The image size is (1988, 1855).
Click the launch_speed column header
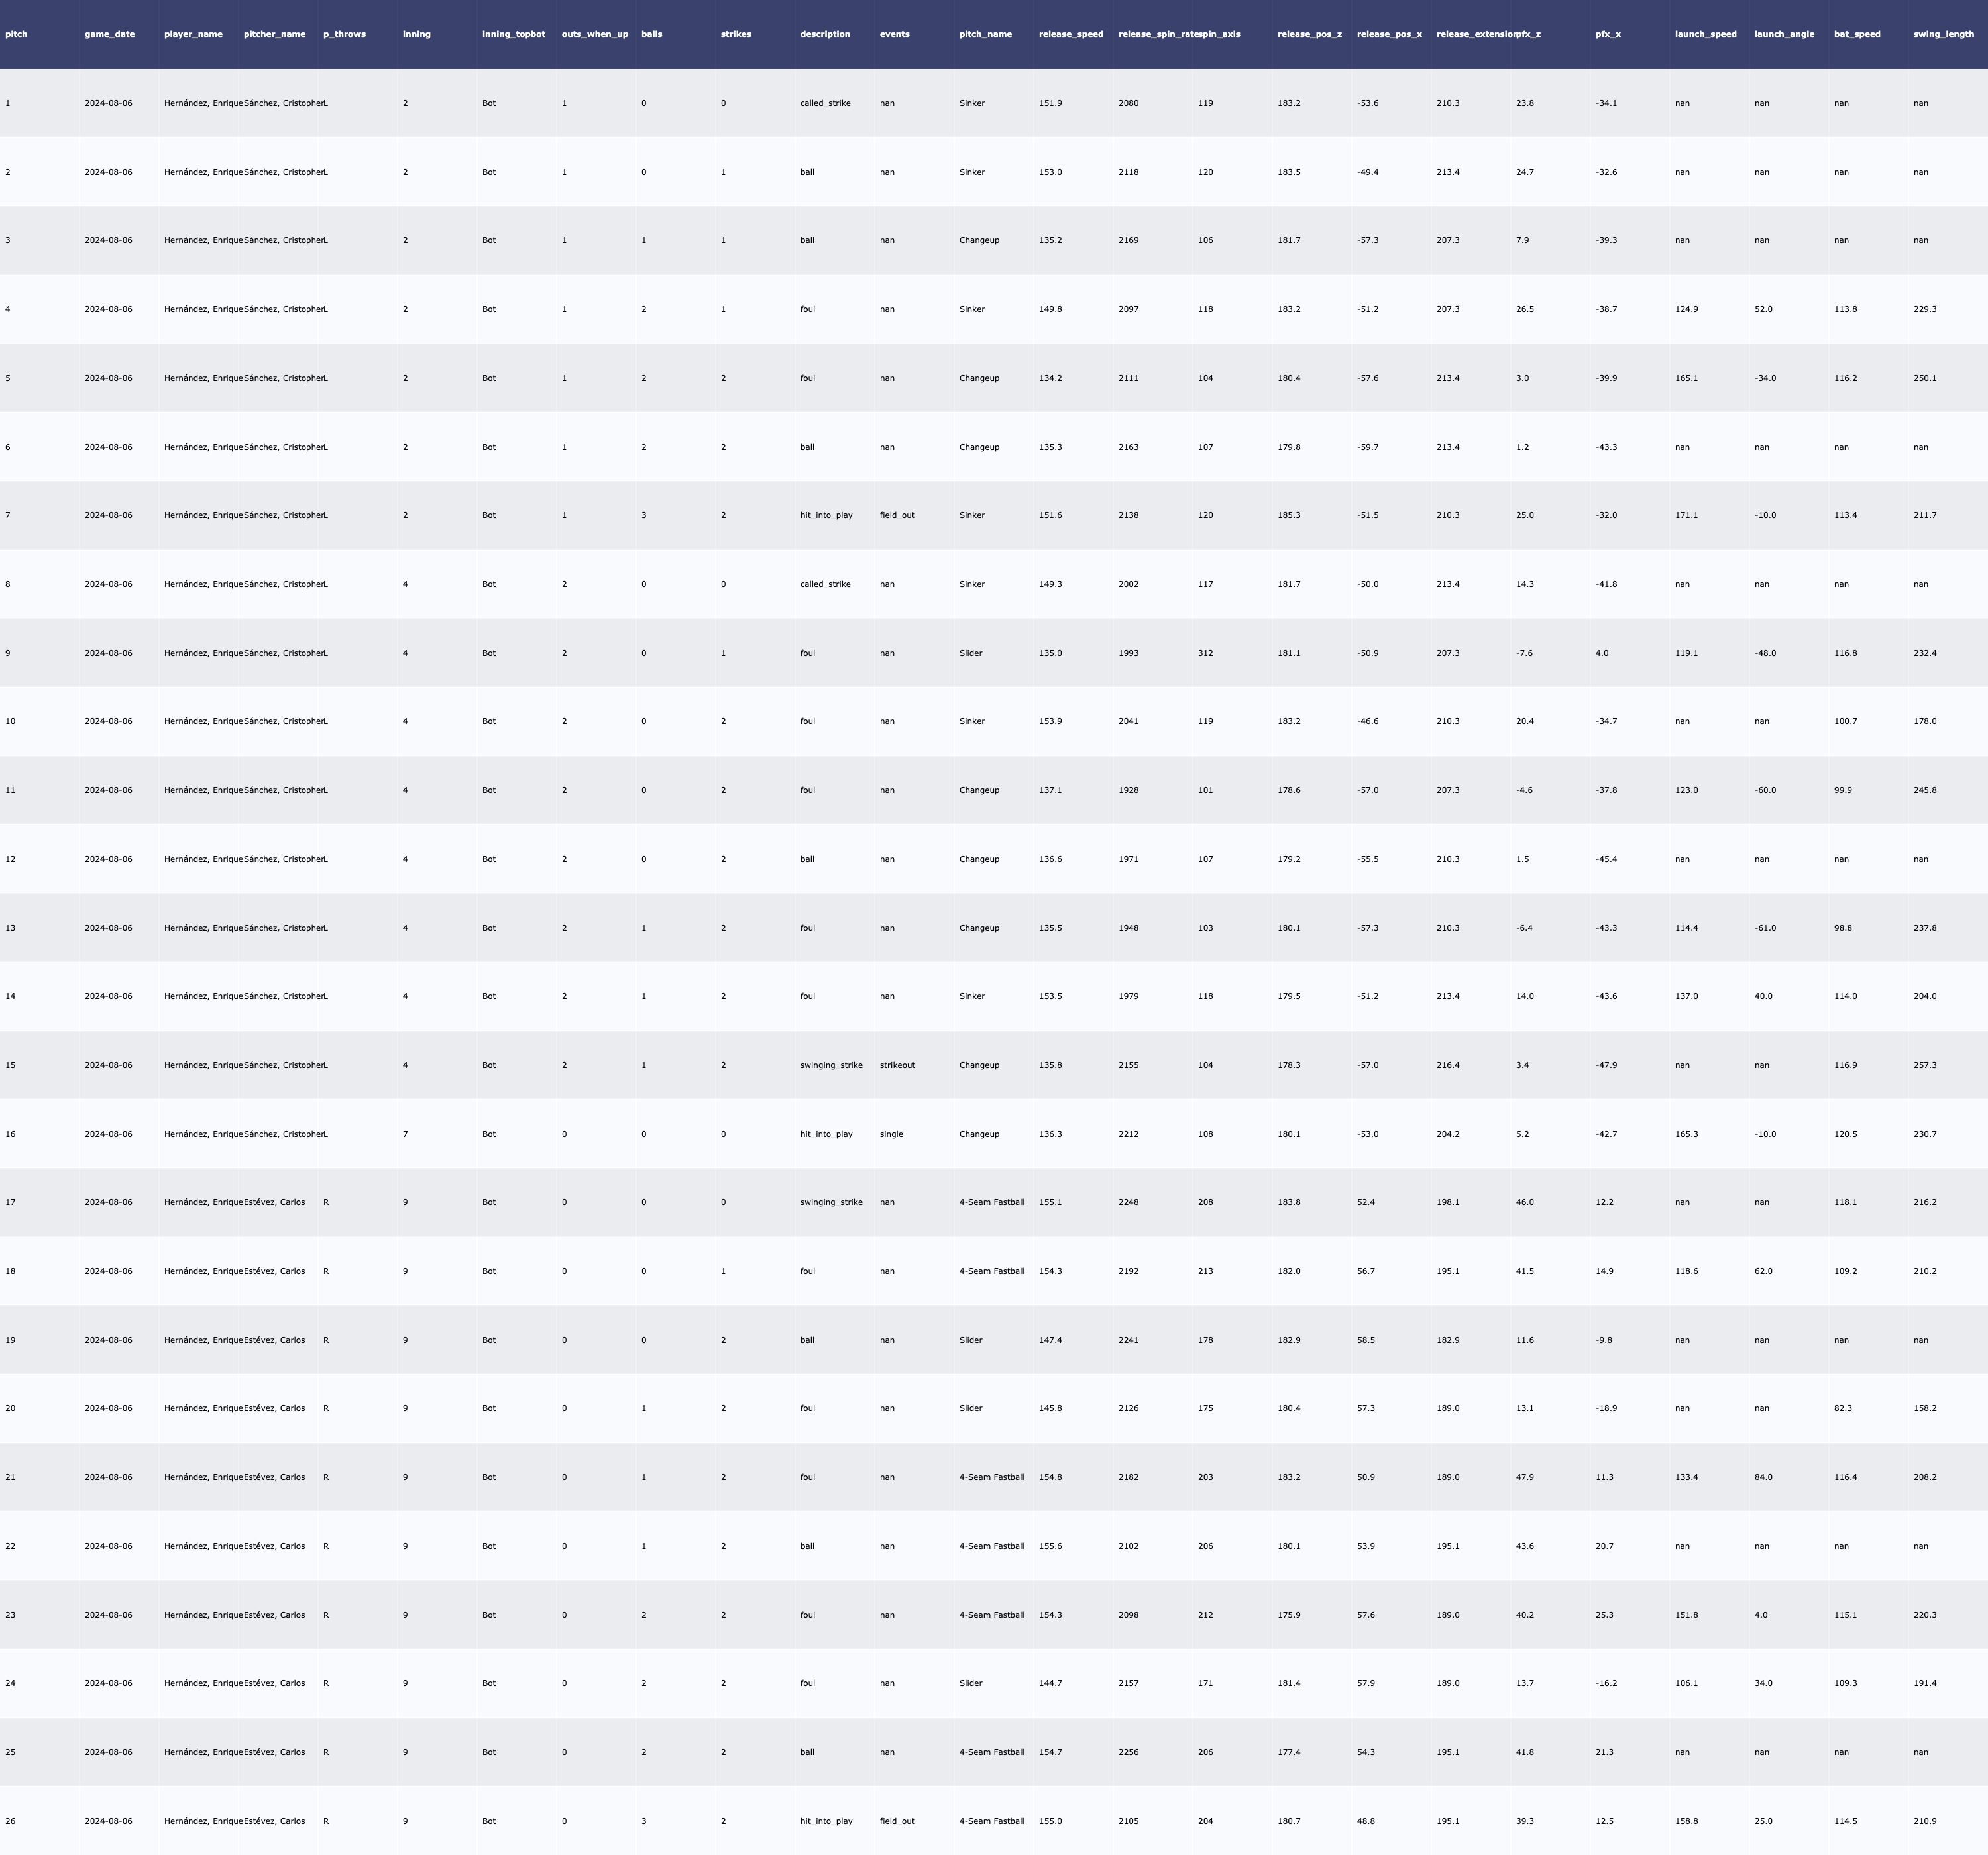[x=1706, y=34]
